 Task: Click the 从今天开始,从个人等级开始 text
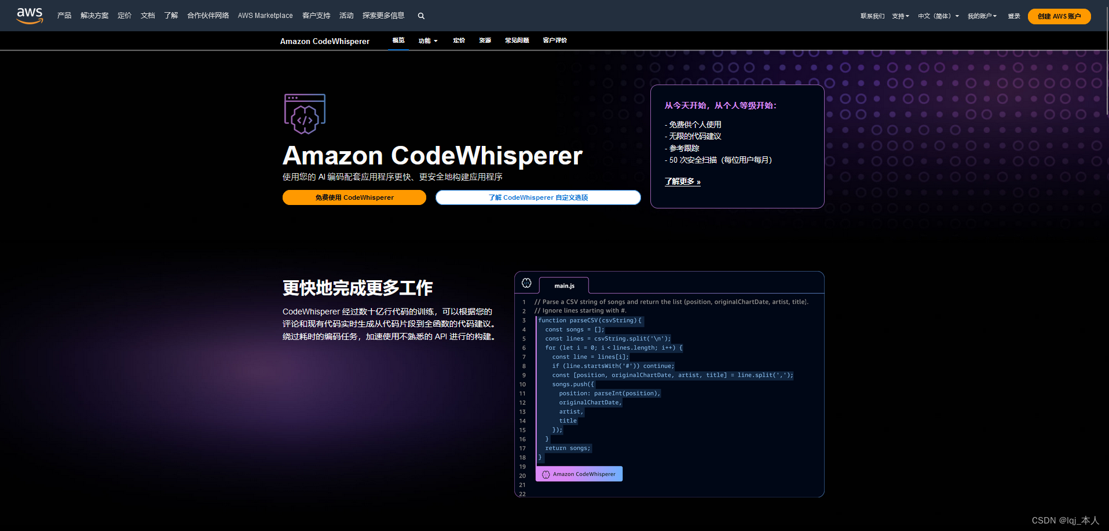coord(720,105)
